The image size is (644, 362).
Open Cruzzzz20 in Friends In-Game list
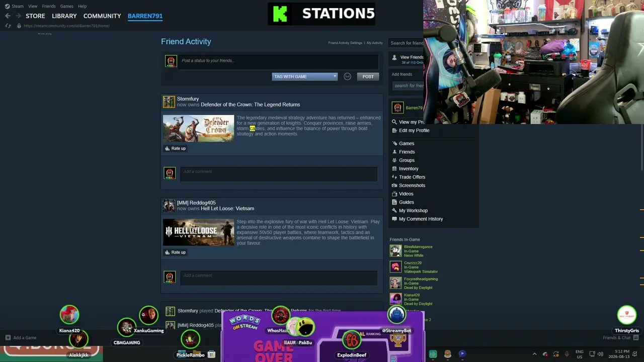pos(413,263)
